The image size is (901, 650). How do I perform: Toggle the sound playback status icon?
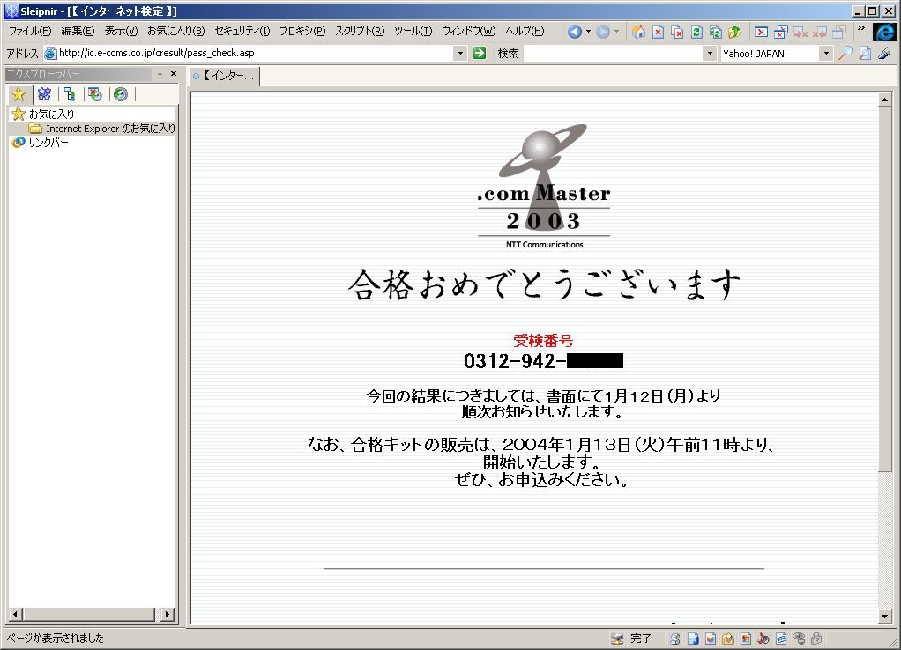click(x=763, y=639)
